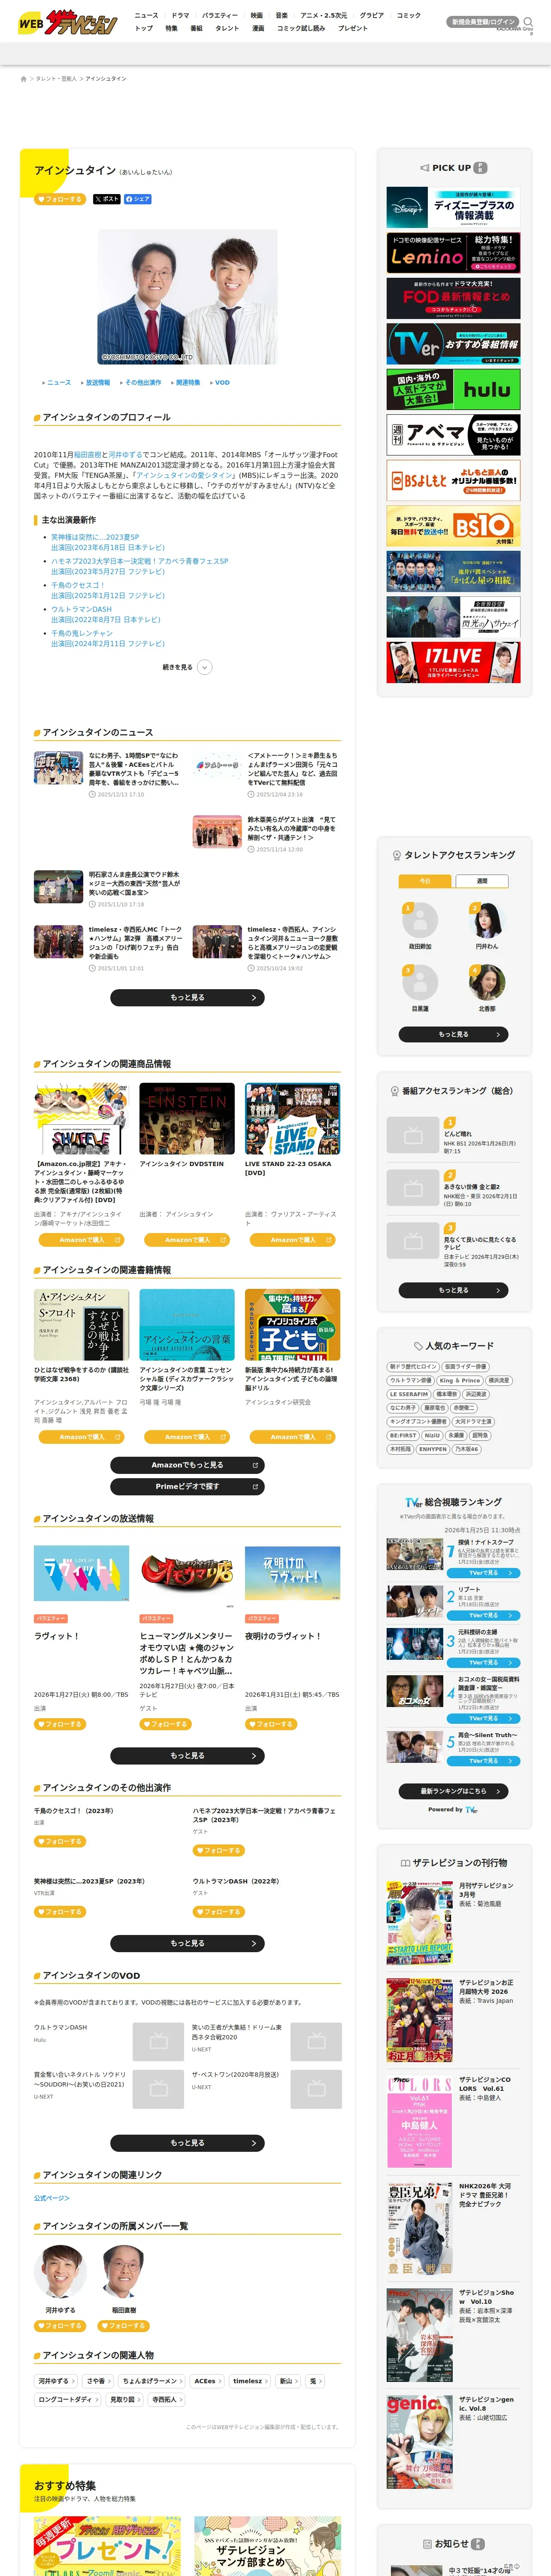
Task: Open ラヴィット！ broadcast thumbnail
Action: tap(81, 1573)
